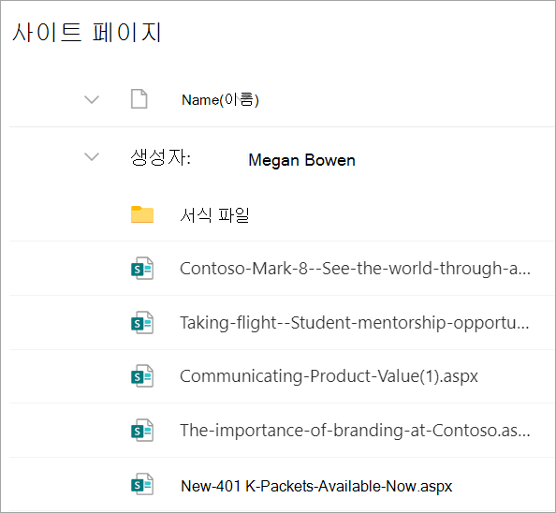Collapse the 생성자 Megan Bowen group chevron
The image size is (556, 513).
(92, 156)
